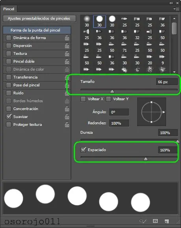181x228 pixels.
Task: Click the Dureza slider handle
Action: pos(177,142)
